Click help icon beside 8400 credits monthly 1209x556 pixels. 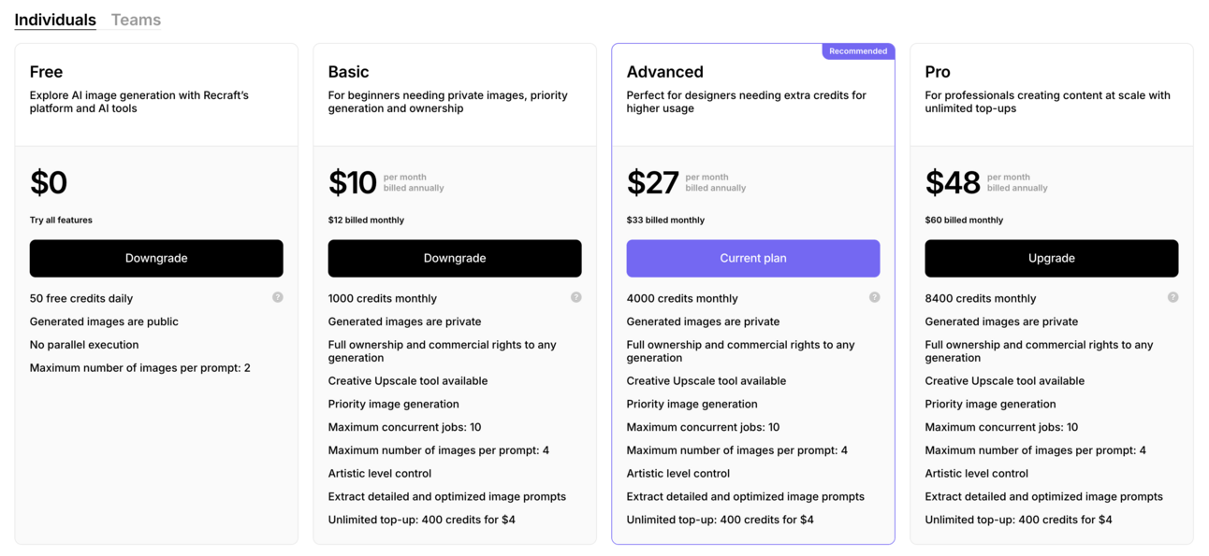1173,297
